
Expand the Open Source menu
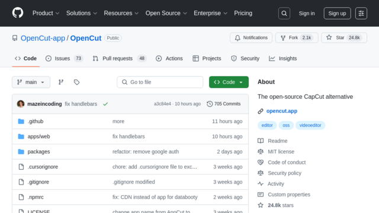pos(166,13)
